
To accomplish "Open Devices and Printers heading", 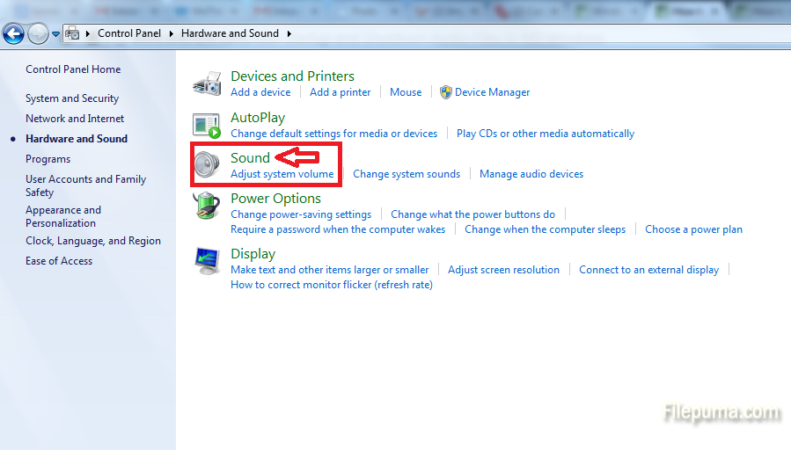I will pyautogui.click(x=293, y=76).
